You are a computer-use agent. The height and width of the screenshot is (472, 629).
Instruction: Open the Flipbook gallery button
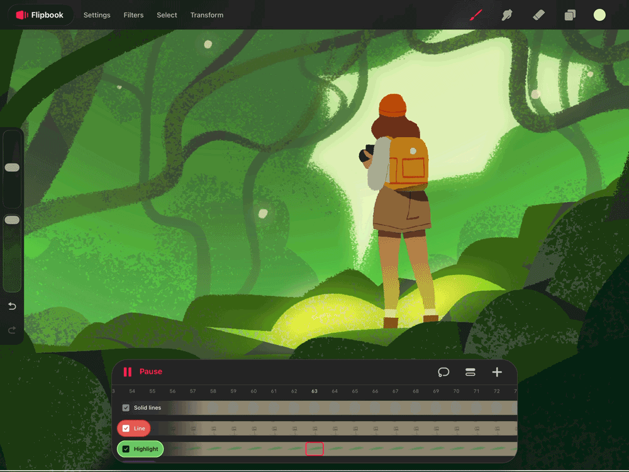(40, 15)
